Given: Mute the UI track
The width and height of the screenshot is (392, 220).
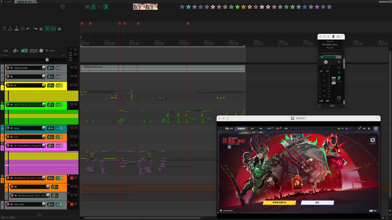Looking at the screenshot, I should tap(72, 85).
